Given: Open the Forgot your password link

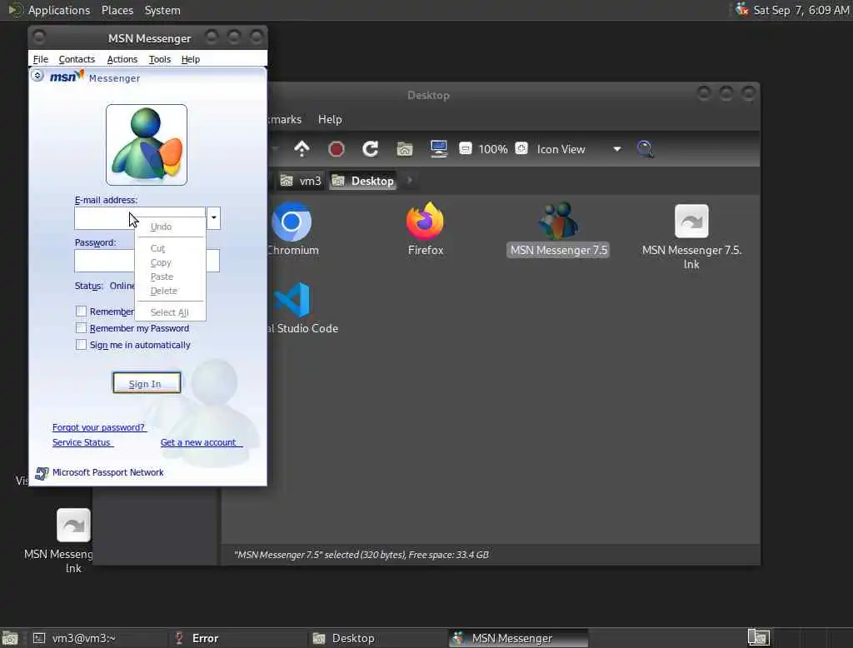Looking at the screenshot, I should [x=98, y=427].
